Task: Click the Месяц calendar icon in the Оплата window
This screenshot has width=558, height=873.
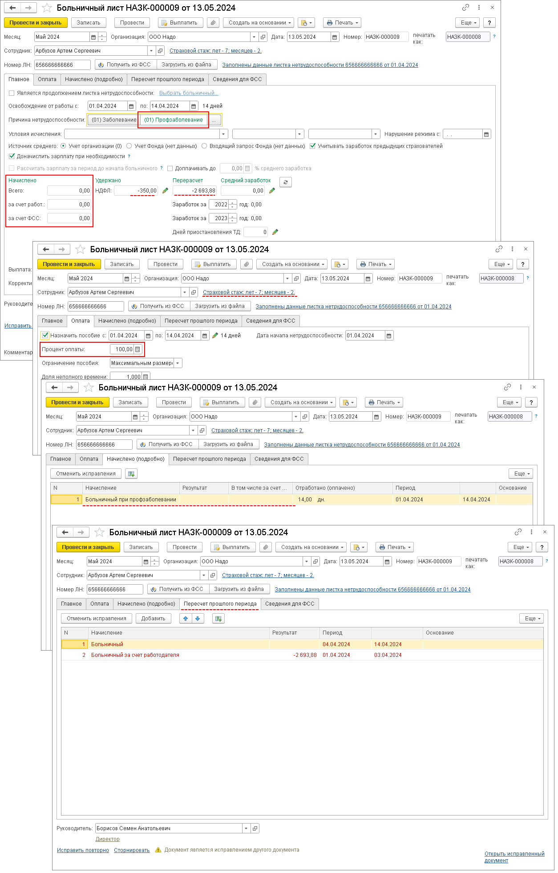Action: (x=127, y=279)
